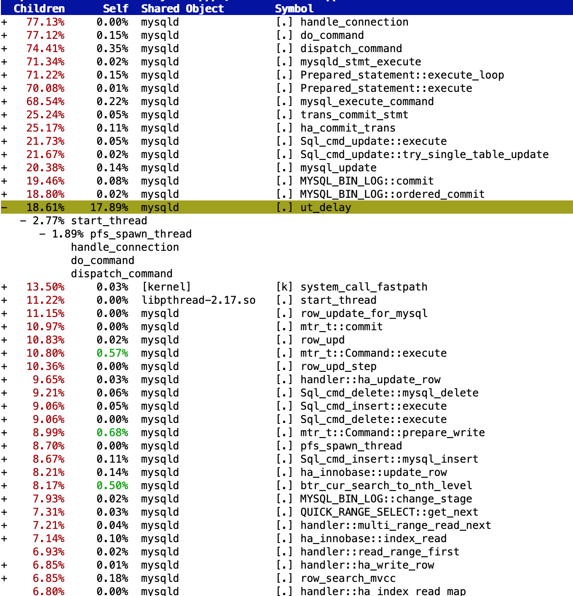Select the Self column header

[116, 8]
